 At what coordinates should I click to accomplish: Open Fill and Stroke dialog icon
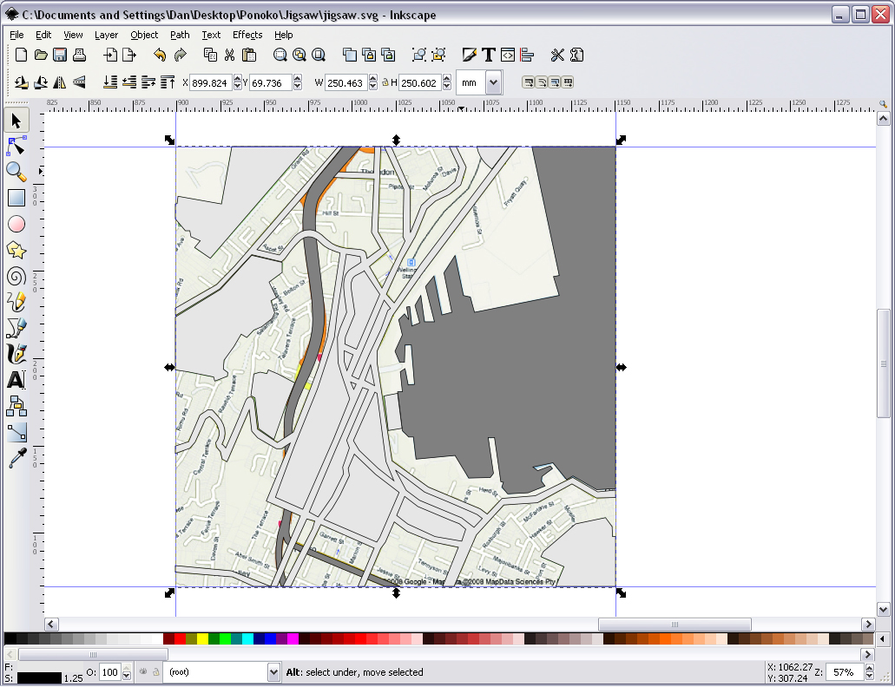(x=469, y=55)
